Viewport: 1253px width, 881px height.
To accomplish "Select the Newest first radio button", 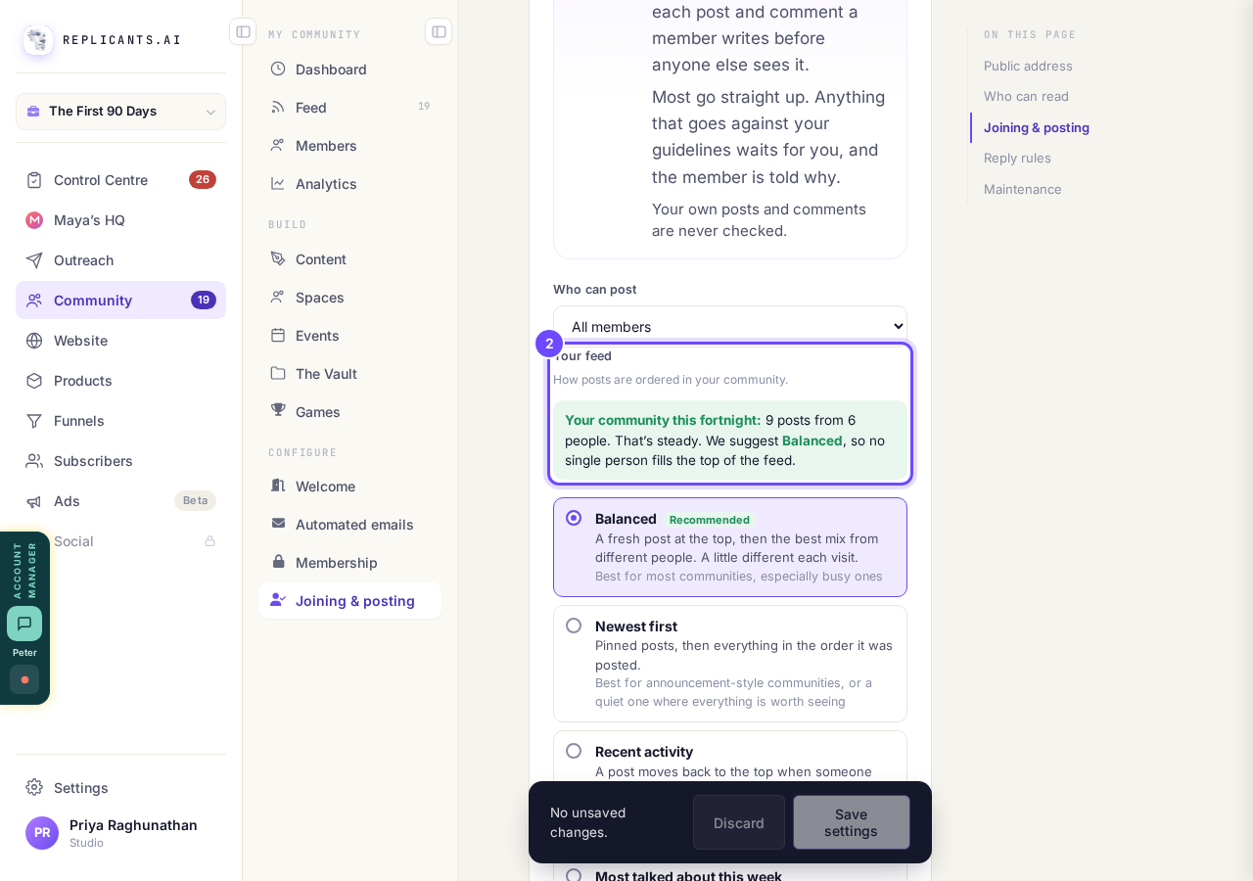I will pos(574,626).
